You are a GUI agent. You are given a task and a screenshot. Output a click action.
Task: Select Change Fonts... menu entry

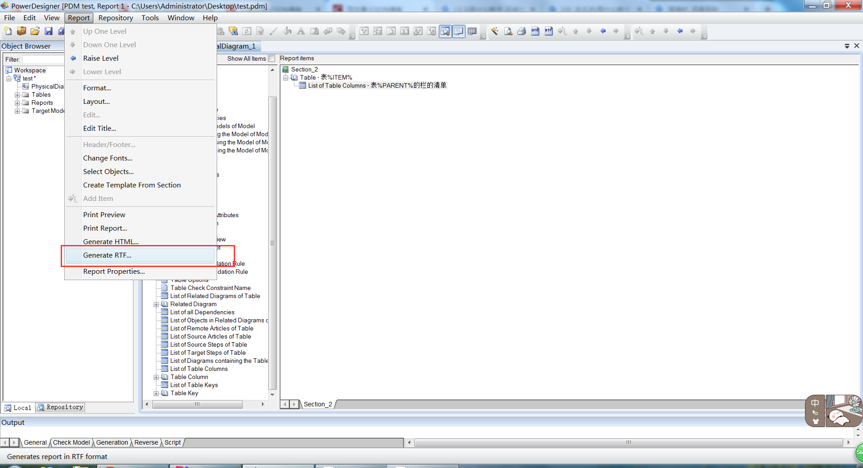click(140, 158)
